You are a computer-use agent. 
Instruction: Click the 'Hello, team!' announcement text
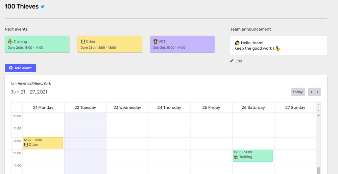[x=252, y=43]
